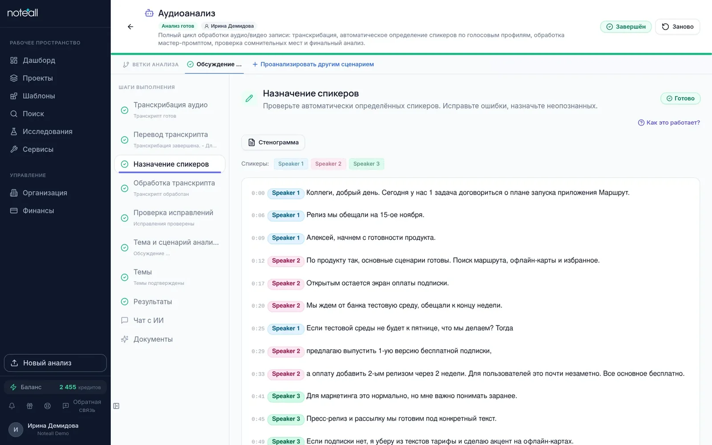Screen dimensions: 712x445
Task: Open Исследования in the sidebar
Action: click(55, 131)
